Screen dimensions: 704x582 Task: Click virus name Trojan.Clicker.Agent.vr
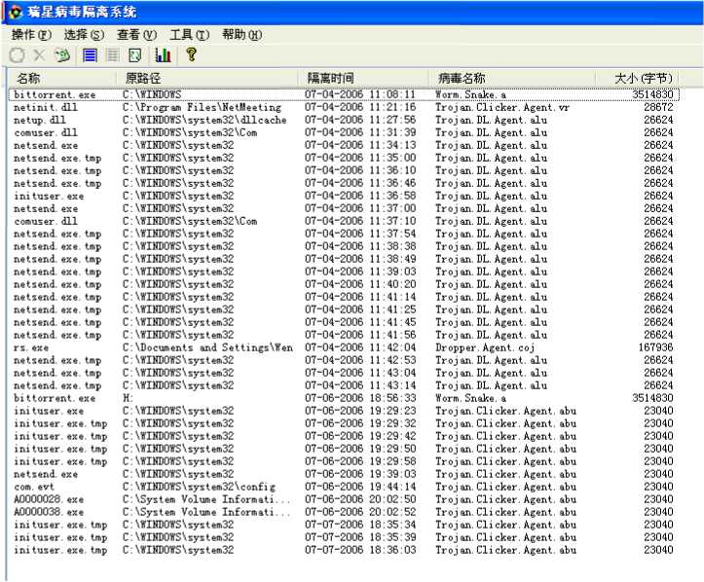[x=502, y=107]
